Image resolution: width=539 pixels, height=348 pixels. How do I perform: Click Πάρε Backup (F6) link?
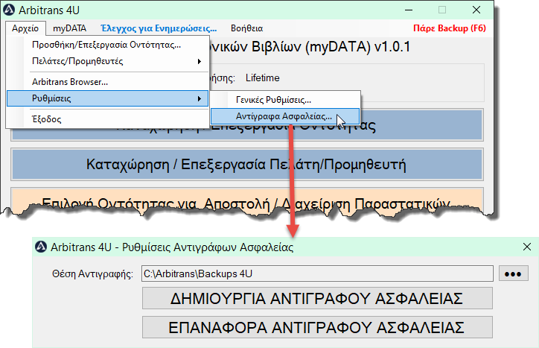coord(449,28)
